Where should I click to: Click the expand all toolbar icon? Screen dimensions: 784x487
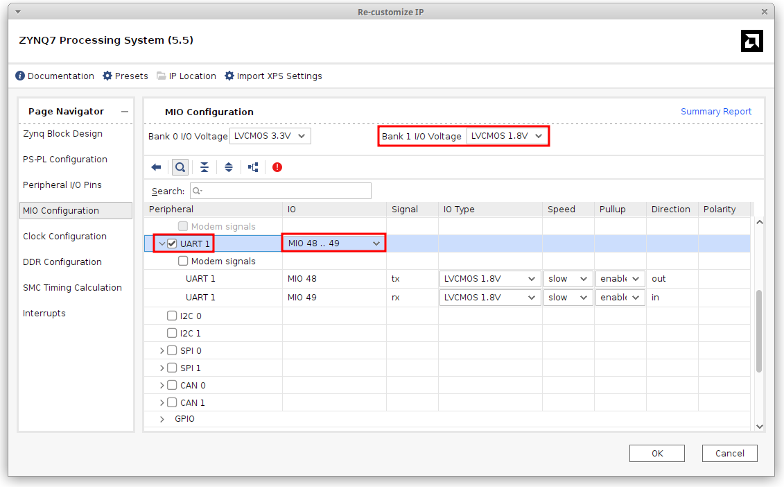click(x=229, y=167)
